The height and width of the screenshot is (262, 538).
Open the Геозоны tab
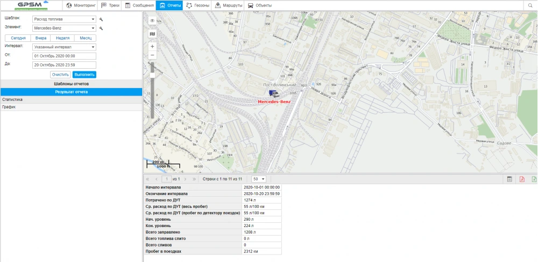197,5
